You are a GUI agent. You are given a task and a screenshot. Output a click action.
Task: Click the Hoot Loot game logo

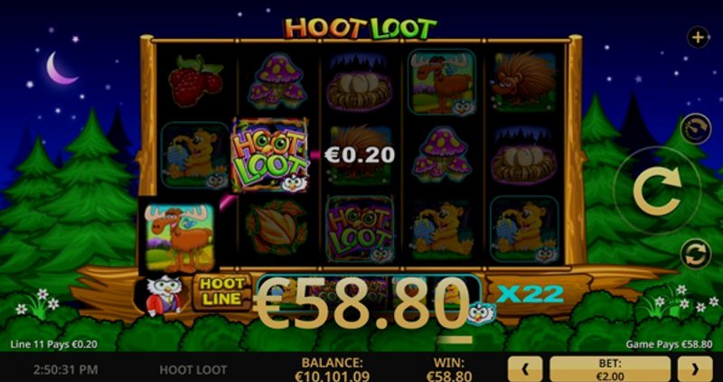360,29
